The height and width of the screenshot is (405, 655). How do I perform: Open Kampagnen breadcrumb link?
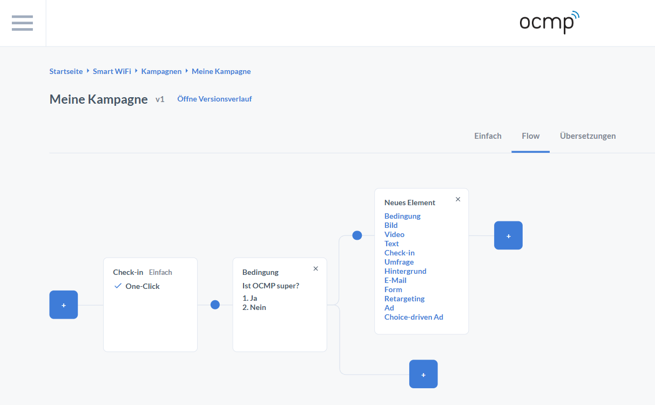(161, 71)
